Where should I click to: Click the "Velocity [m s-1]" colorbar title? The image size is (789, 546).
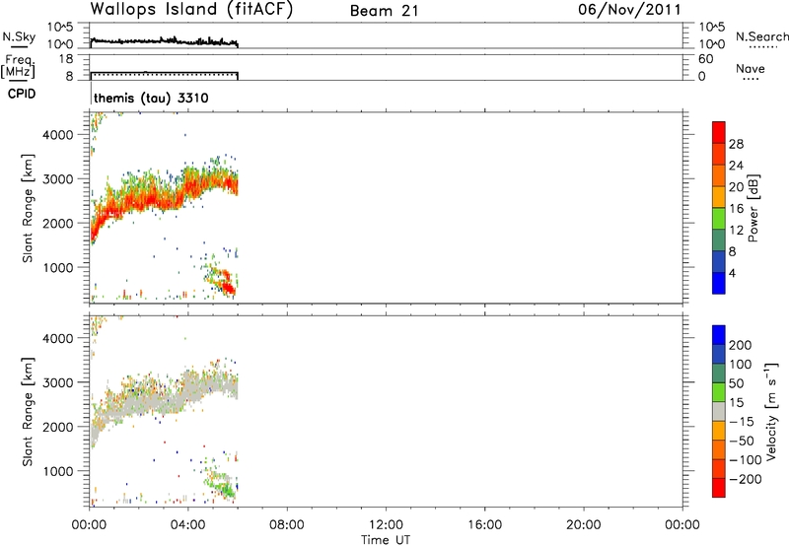(x=771, y=411)
